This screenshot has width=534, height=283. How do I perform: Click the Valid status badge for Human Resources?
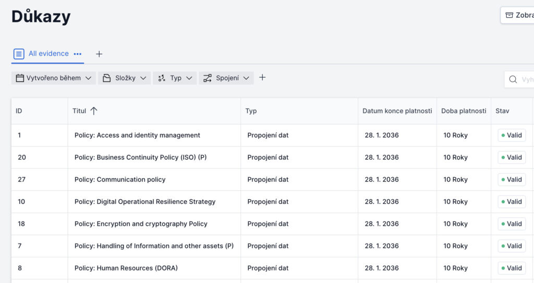(x=511, y=268)
